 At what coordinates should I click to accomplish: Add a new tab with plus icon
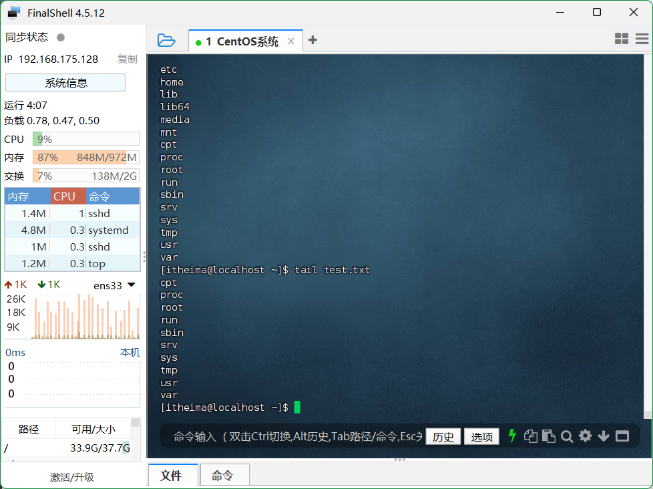pos(312,40)
